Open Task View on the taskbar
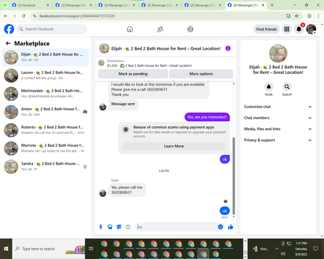The image size is (324, 259). click(91, 249)
